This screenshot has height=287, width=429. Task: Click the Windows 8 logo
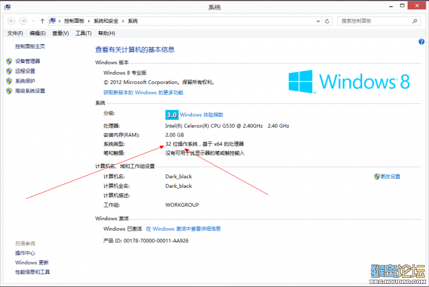[x=349, y=81]
